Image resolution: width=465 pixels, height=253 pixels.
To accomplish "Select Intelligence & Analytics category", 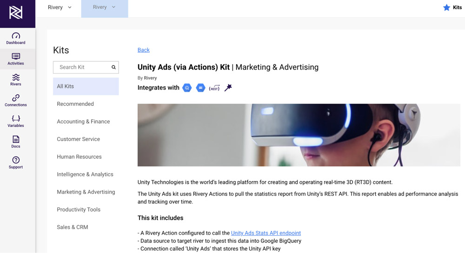I will (85, 174).
